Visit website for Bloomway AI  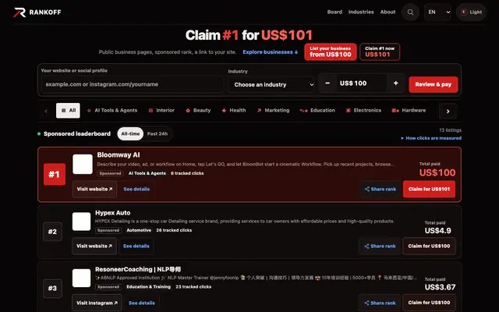(94, 189)
